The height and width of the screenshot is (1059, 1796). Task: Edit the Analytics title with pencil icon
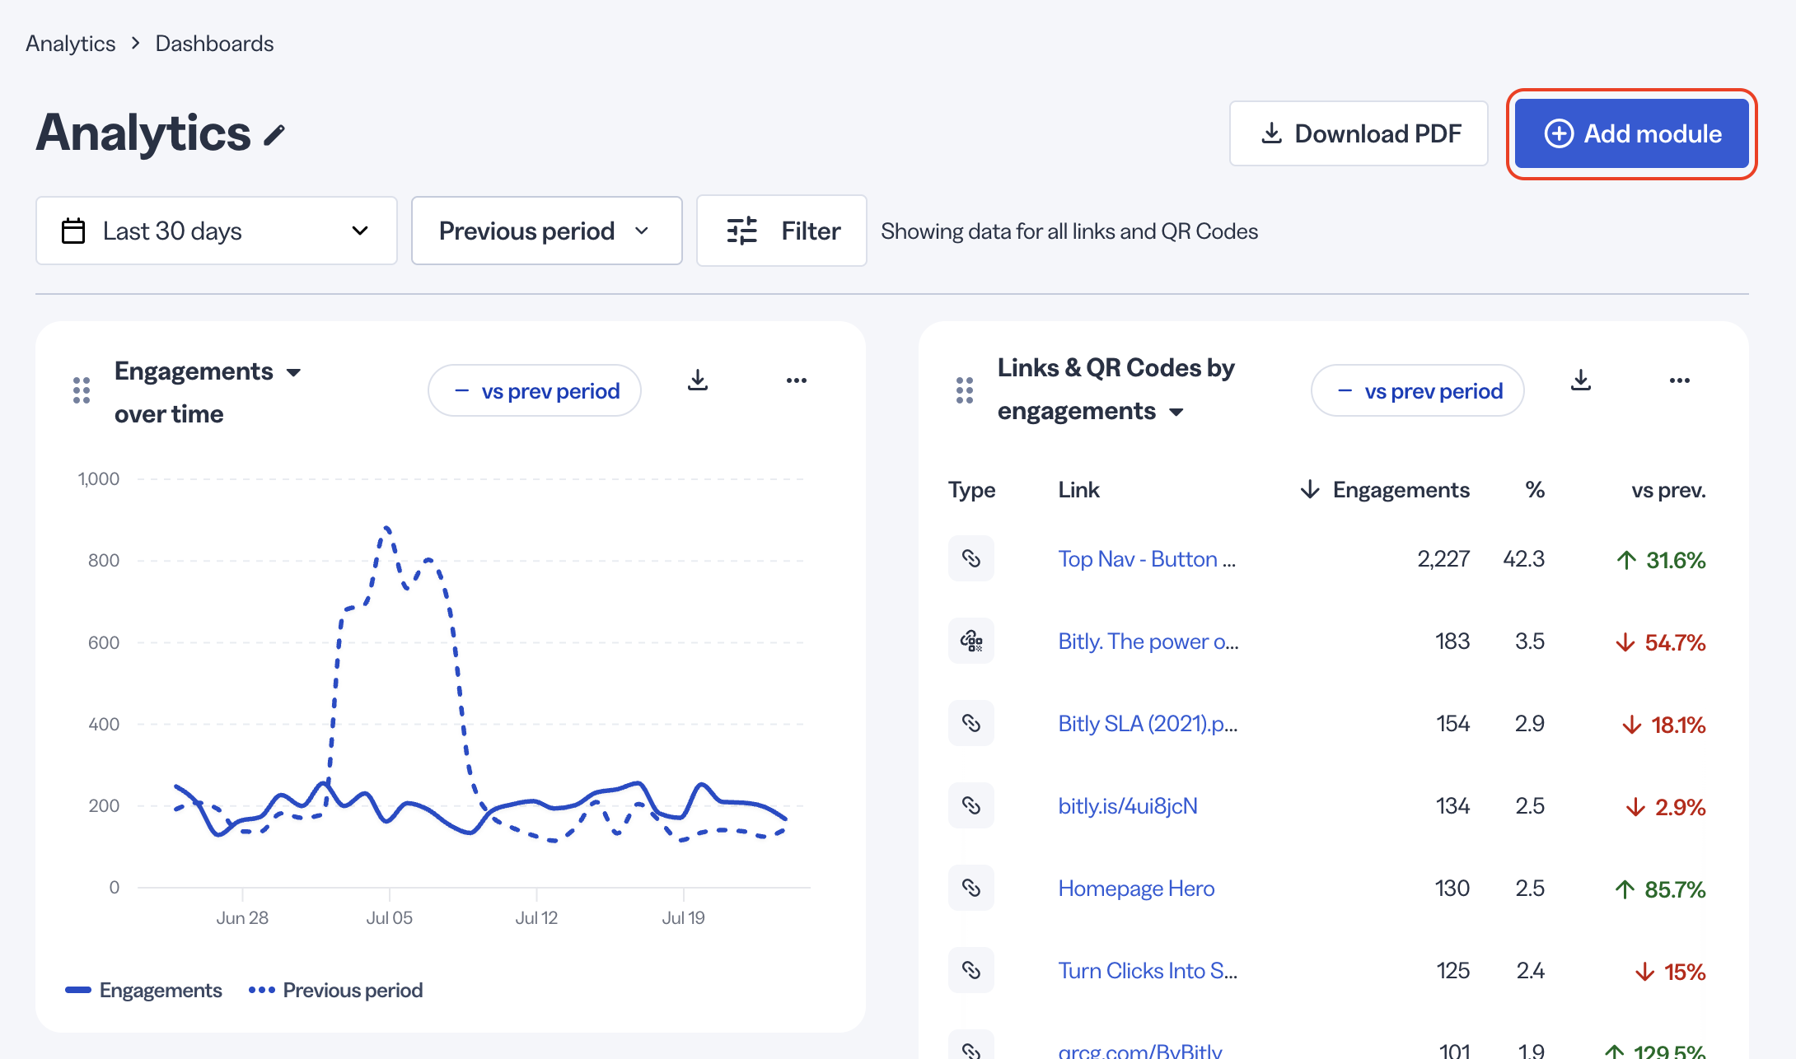(274, 135)
